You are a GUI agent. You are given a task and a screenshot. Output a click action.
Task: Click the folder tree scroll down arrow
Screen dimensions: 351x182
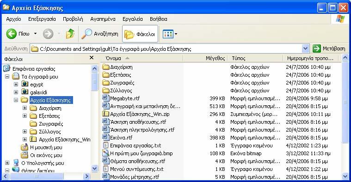point(95,168)
